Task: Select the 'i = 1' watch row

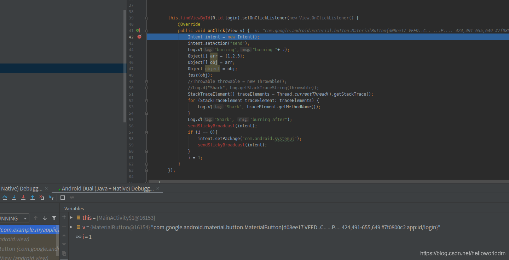Action: pyautogui.click(x=289, y=237)
